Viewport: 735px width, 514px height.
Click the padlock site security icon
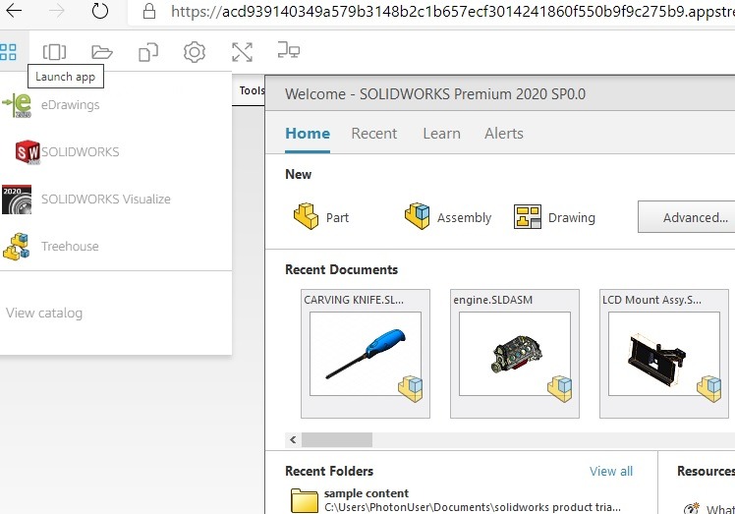149,11
